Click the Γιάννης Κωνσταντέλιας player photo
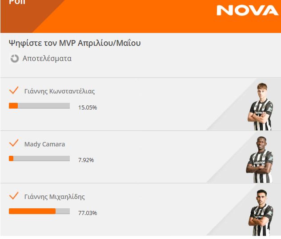281x239 pixels. [261, 106]
